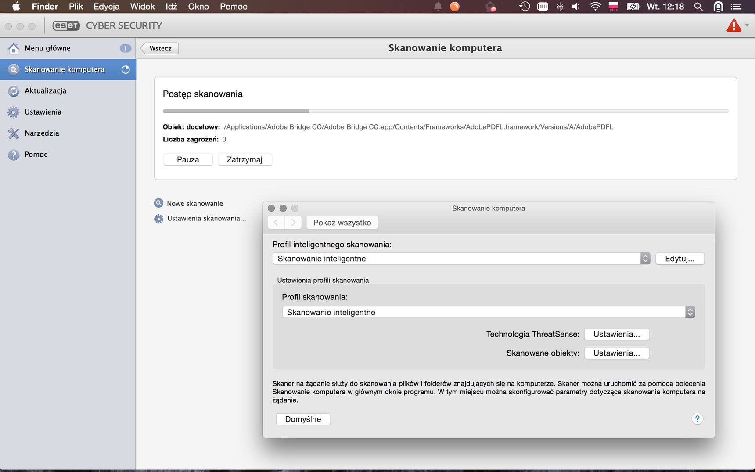
Task: Go back using the left chevron in dialog
Action: pos(276,223)
